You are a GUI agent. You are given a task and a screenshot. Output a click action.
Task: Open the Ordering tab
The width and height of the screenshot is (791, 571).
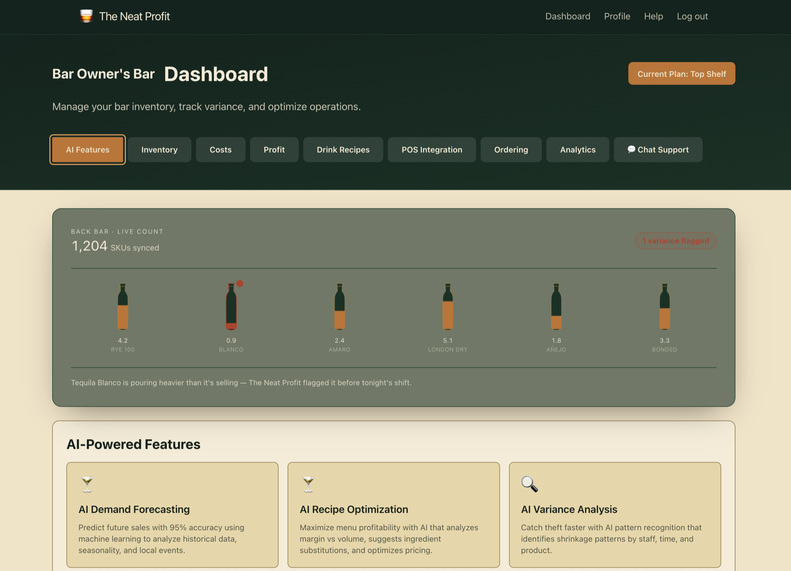tap(511, 150)
